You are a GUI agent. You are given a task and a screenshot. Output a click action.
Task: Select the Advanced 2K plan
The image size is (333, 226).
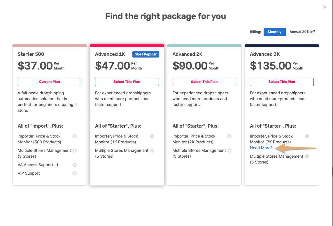pos(204,82)
